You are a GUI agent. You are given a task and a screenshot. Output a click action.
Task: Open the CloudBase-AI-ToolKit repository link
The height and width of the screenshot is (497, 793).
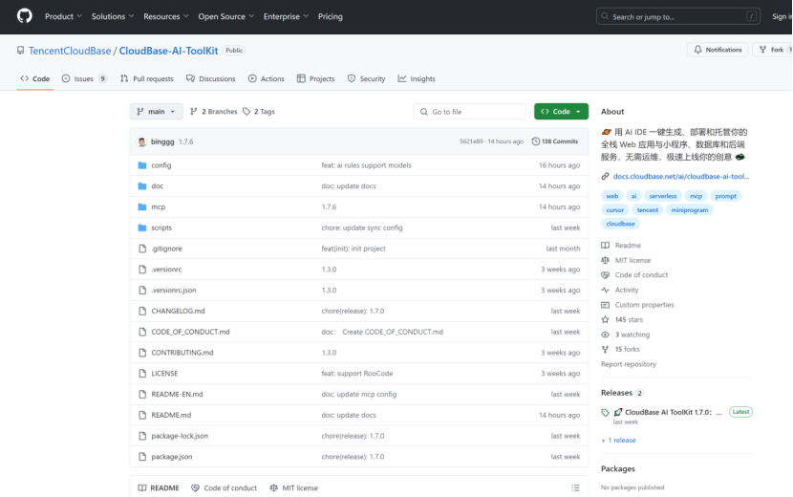[x=168, y=51]
